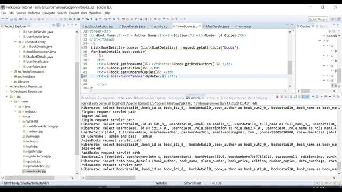Place cursor on line 42 Update link code
This screenshot has height=192, width=342.
137,76
